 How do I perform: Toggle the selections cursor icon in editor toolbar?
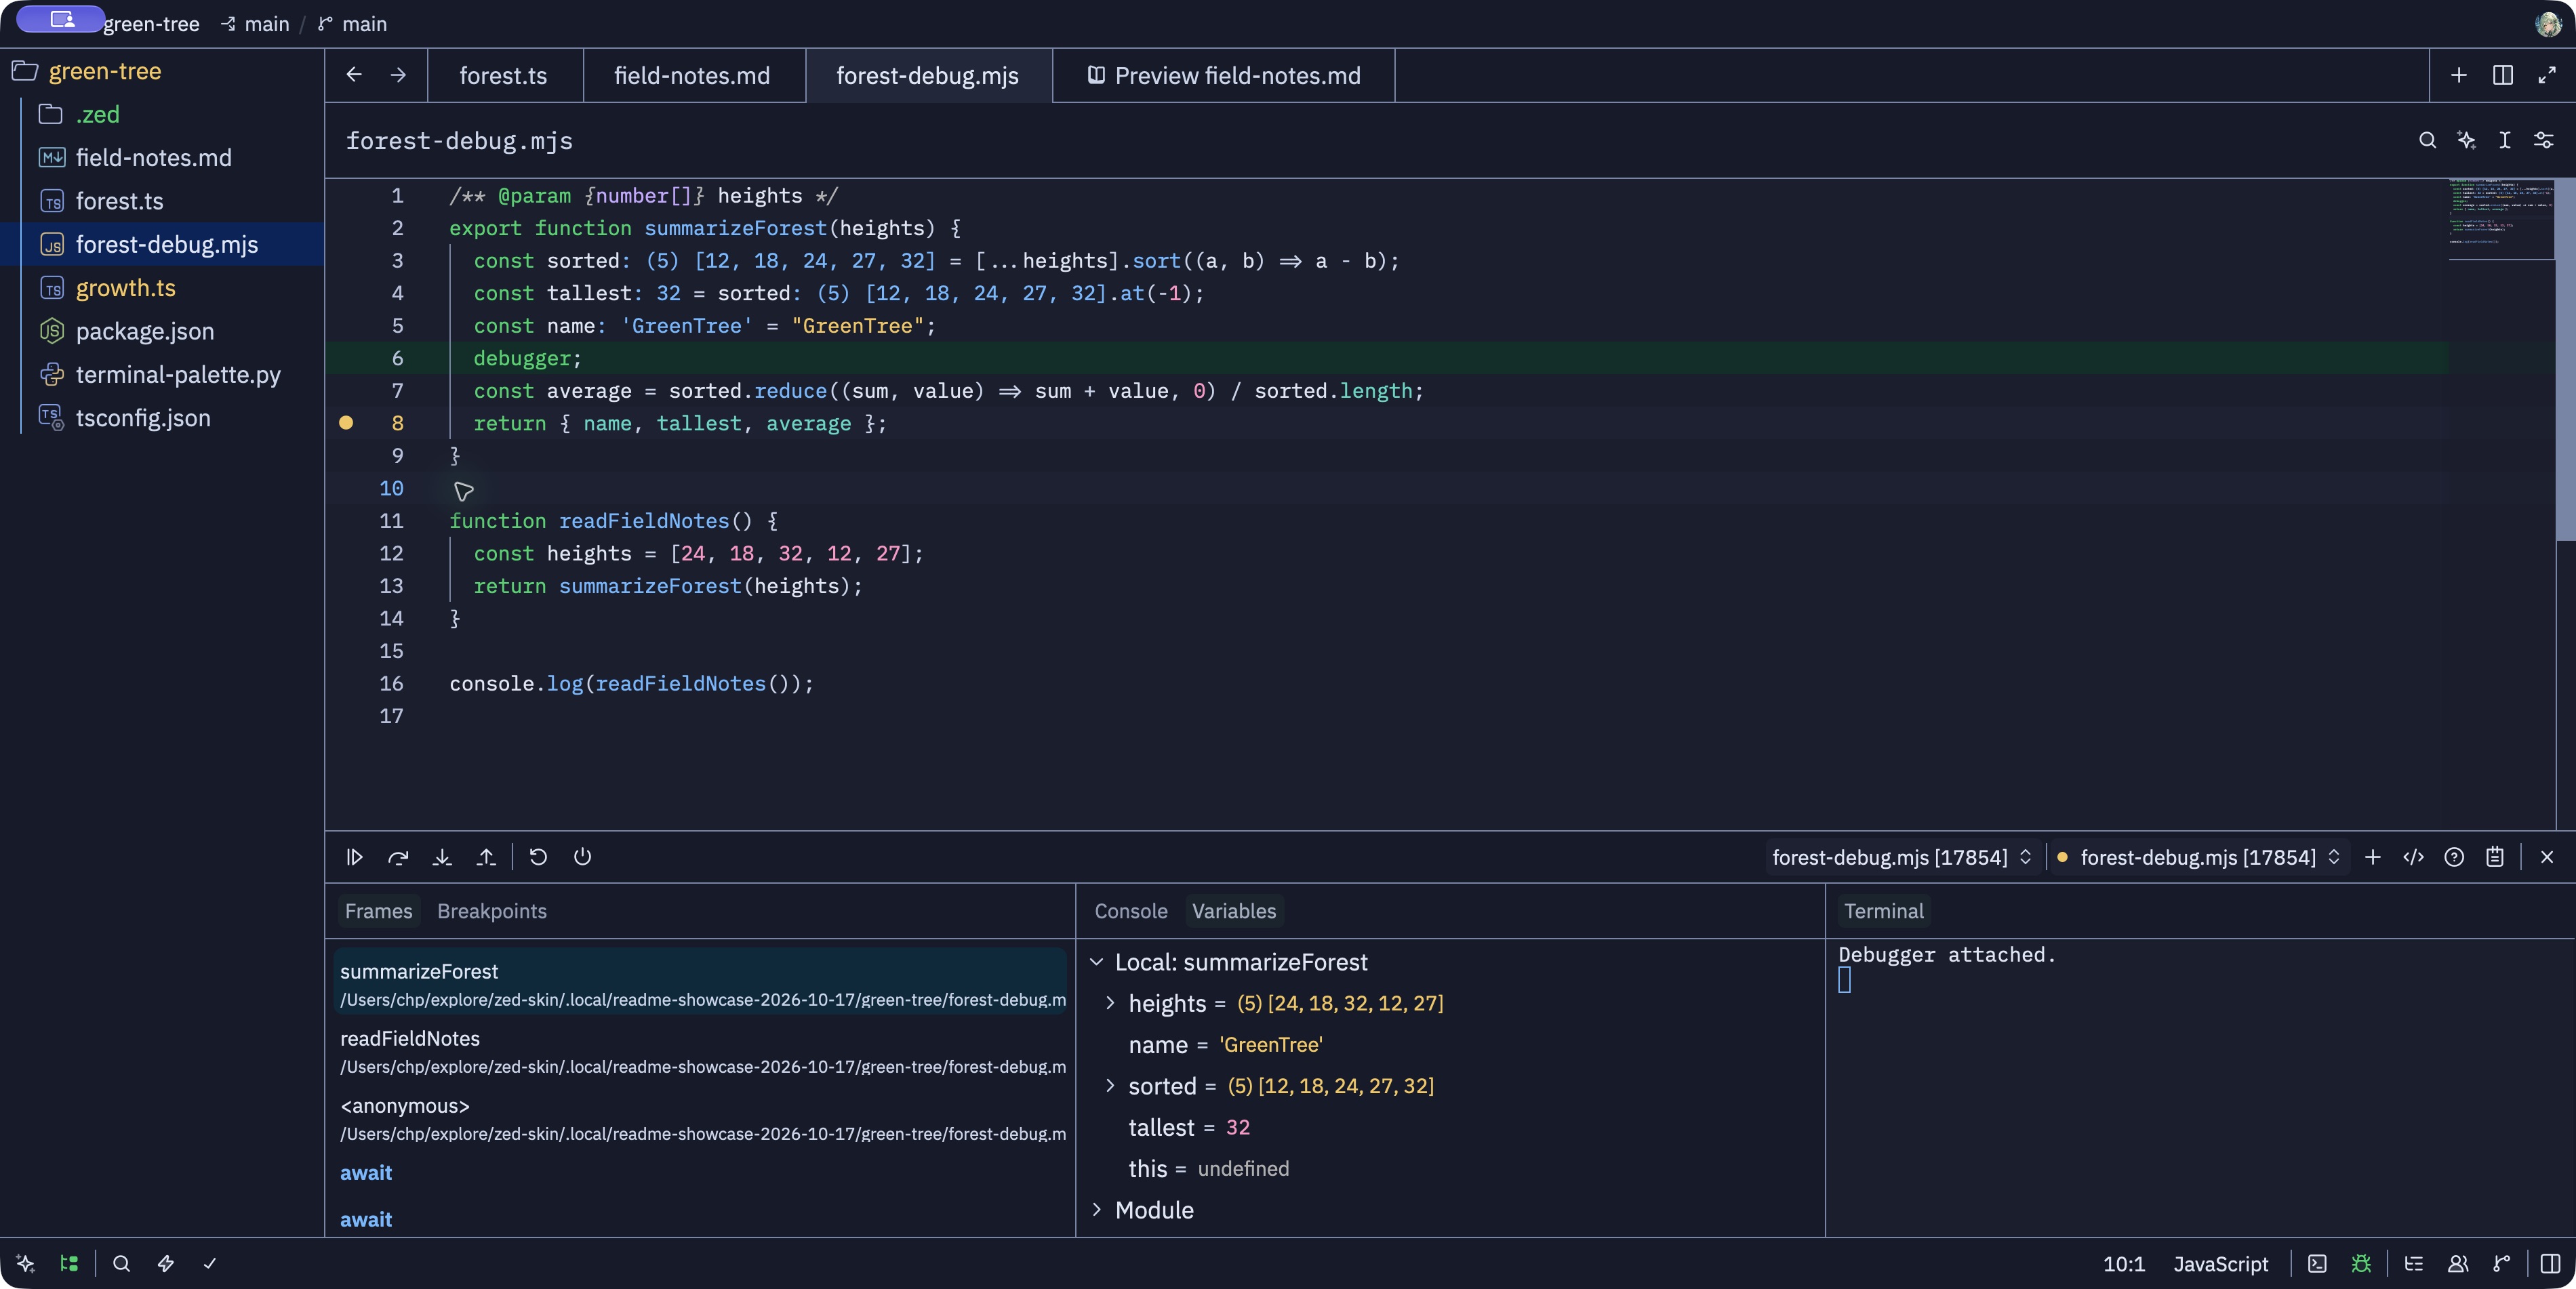point(2504,140)
